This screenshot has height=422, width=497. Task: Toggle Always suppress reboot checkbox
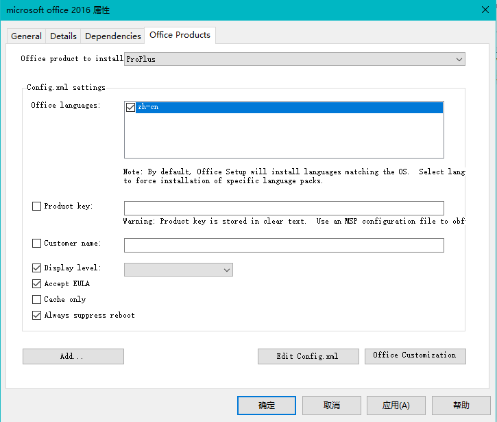(37, 316)
